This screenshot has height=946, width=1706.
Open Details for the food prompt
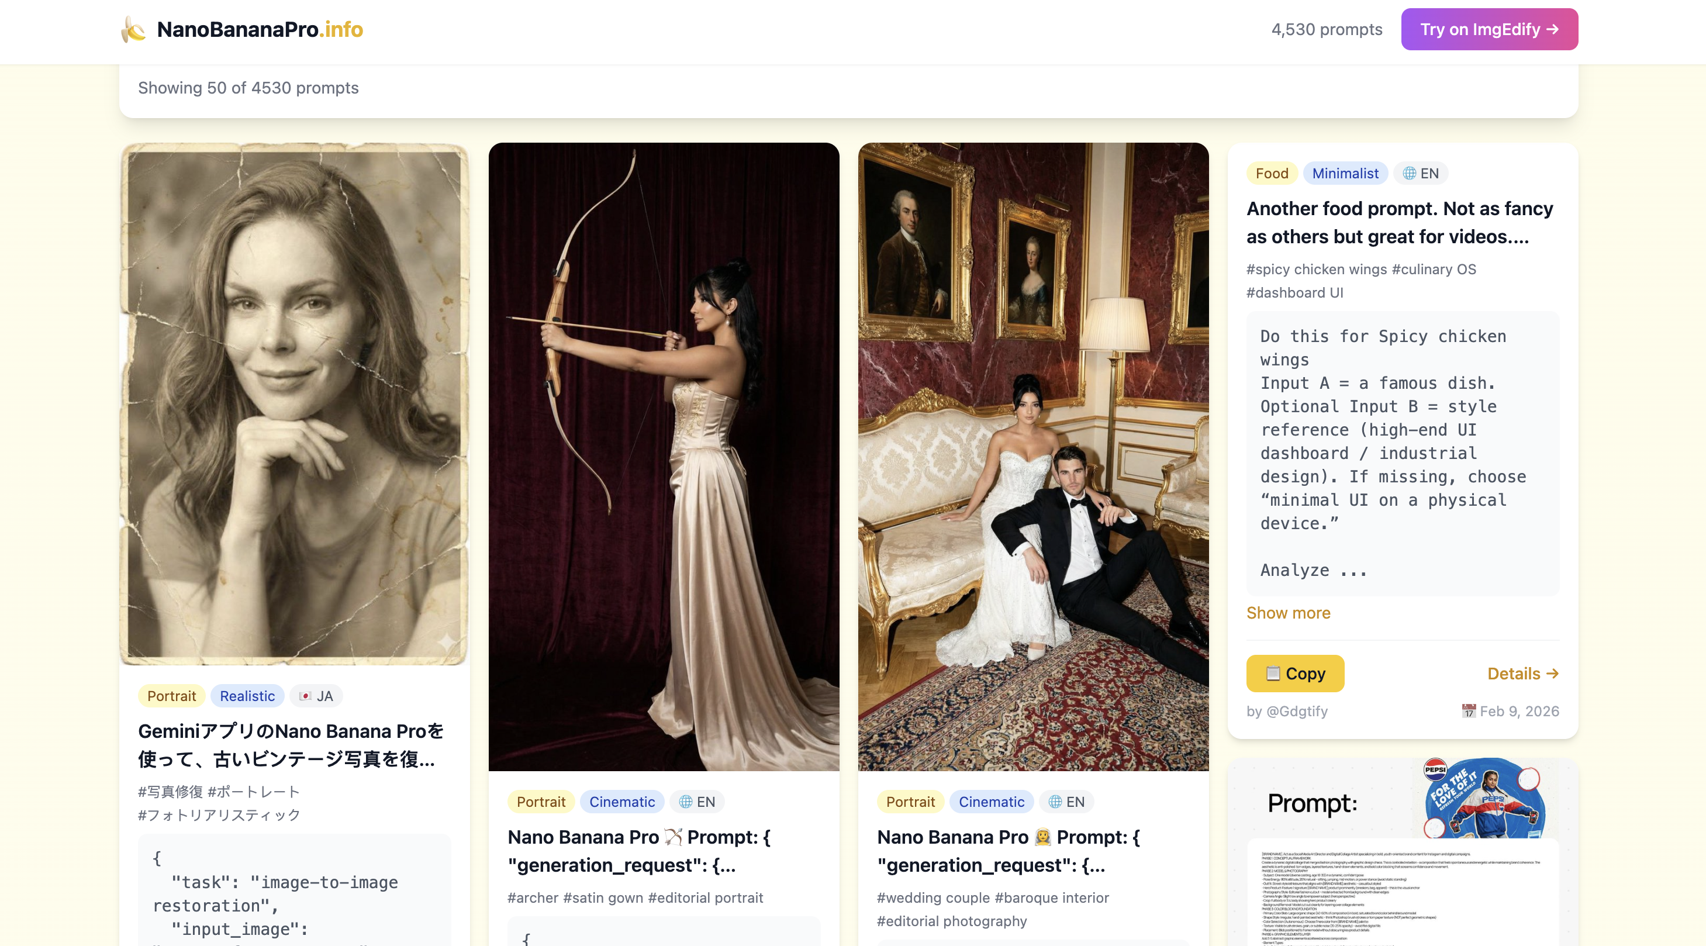(1522, 674)
